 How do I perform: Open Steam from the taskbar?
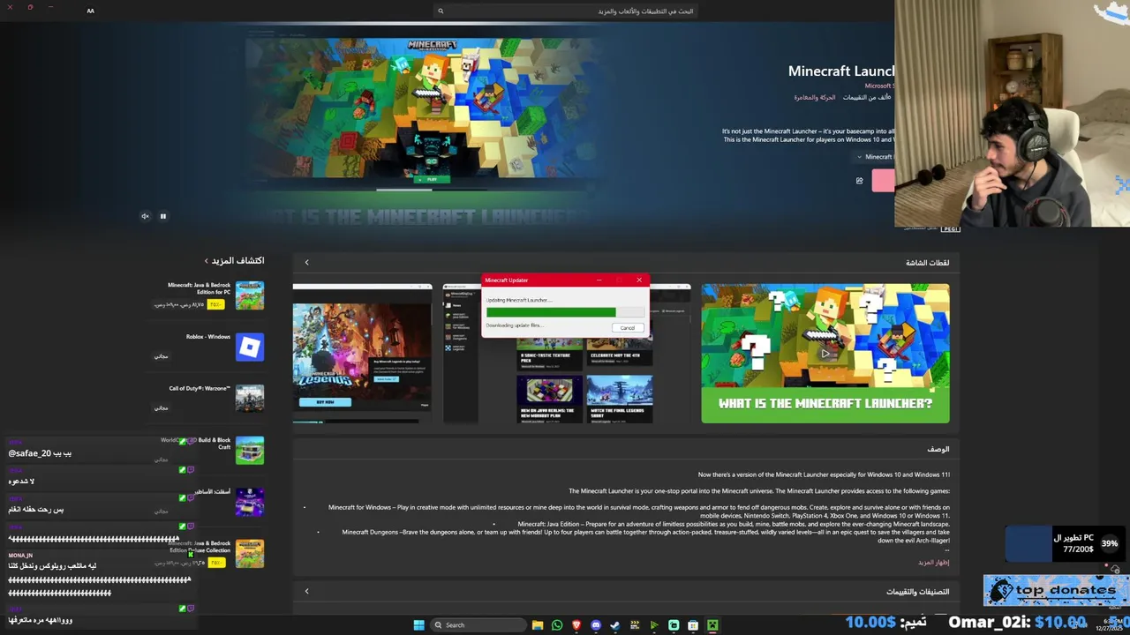tap(615, 625)
